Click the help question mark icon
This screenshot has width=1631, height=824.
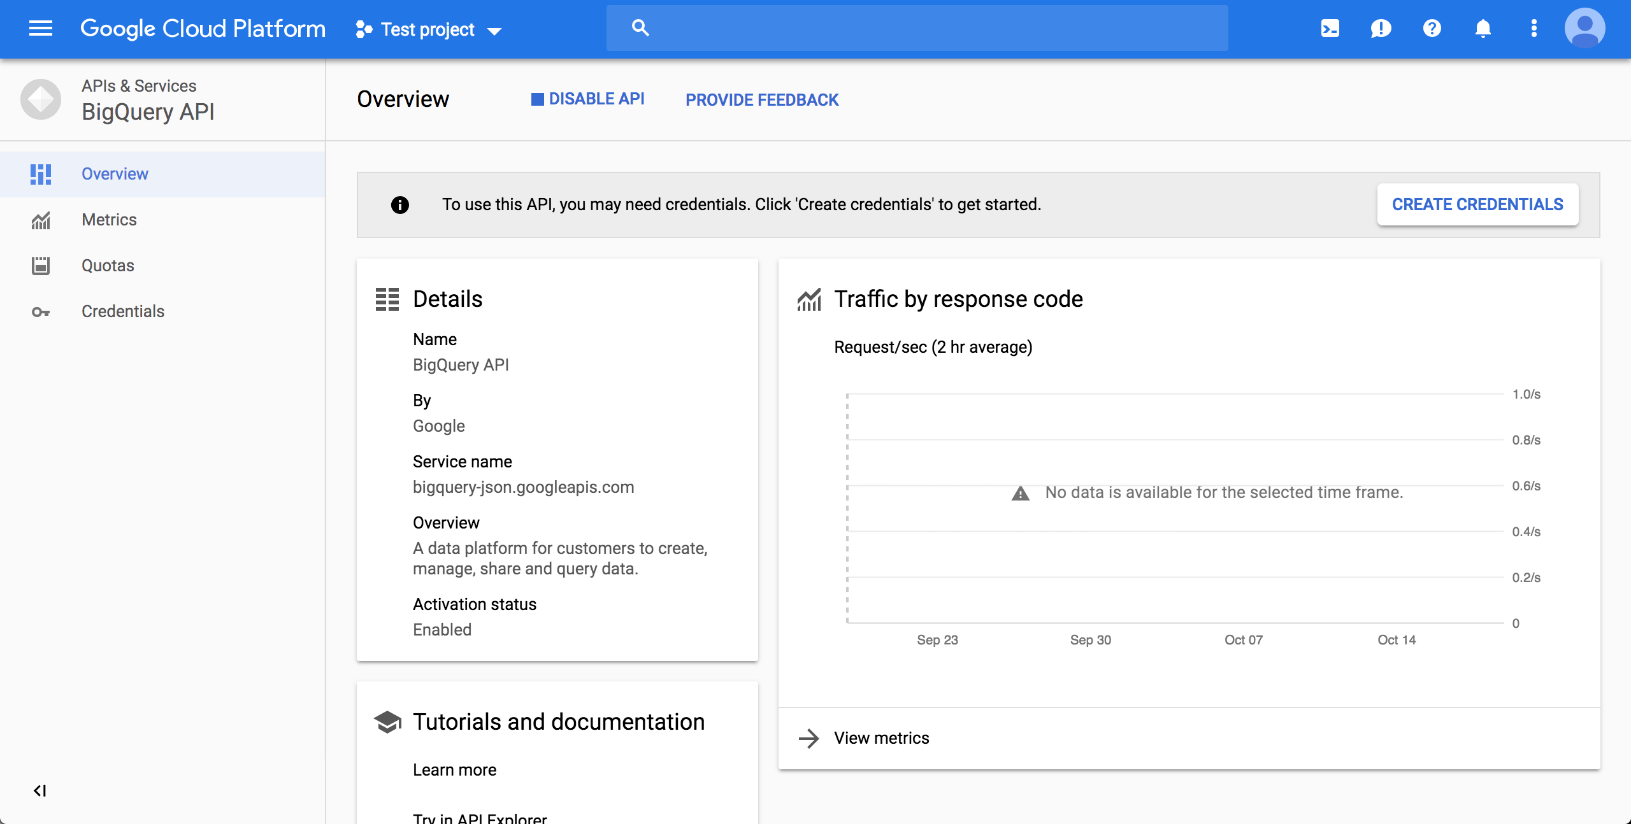1432,27
